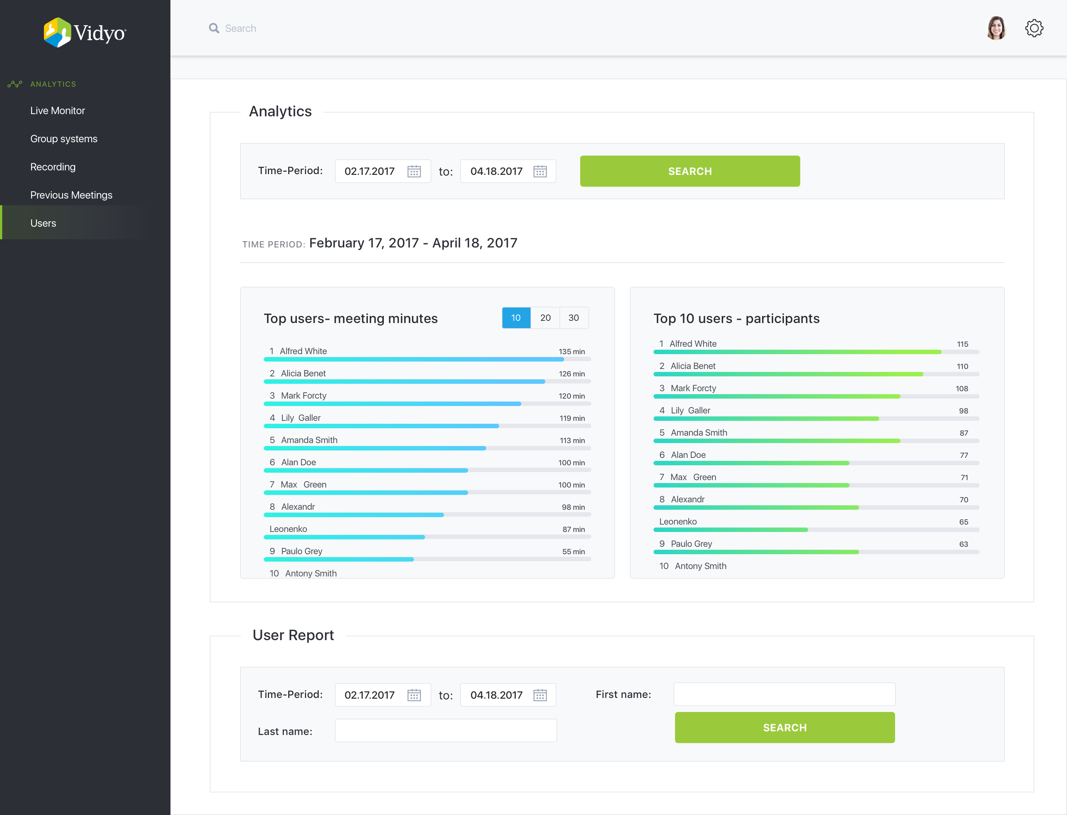Switch to top 30 users
The width and height of the screenshot is (1067, 815).
tap(574, 318)
